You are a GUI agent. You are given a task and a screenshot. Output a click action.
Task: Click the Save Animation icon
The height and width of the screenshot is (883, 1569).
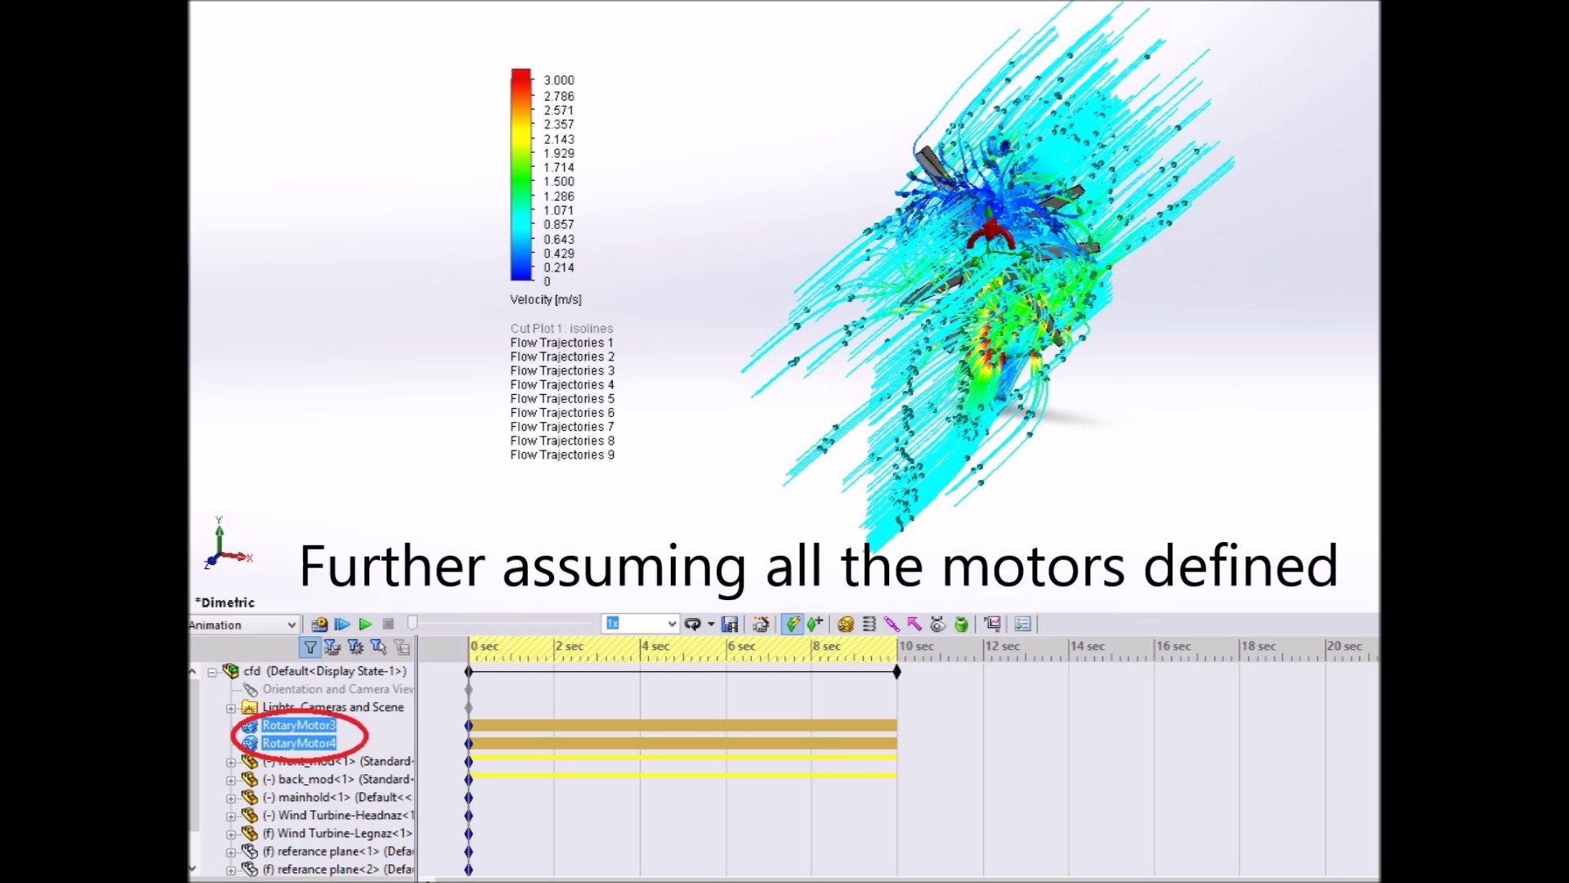pos(730,625)
